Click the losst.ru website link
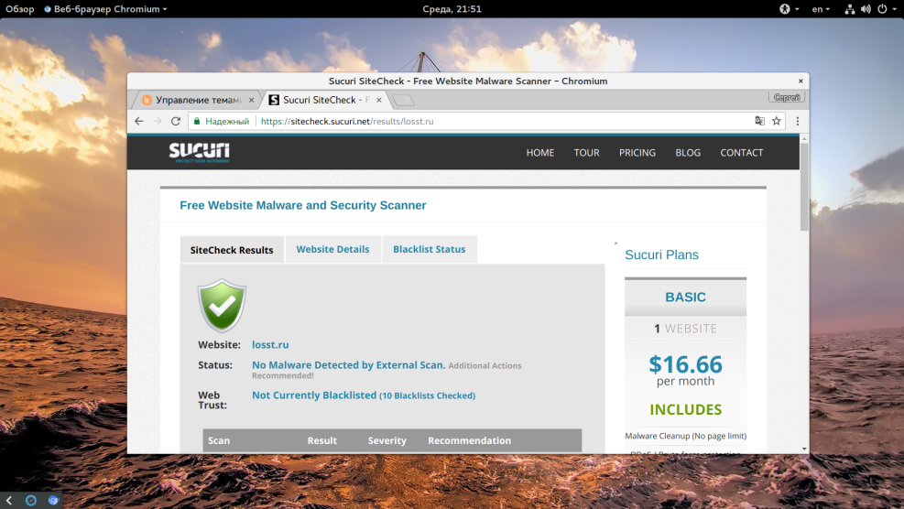Image resolution: width=904 pixels, height=509 pixels. click(270, 345)
